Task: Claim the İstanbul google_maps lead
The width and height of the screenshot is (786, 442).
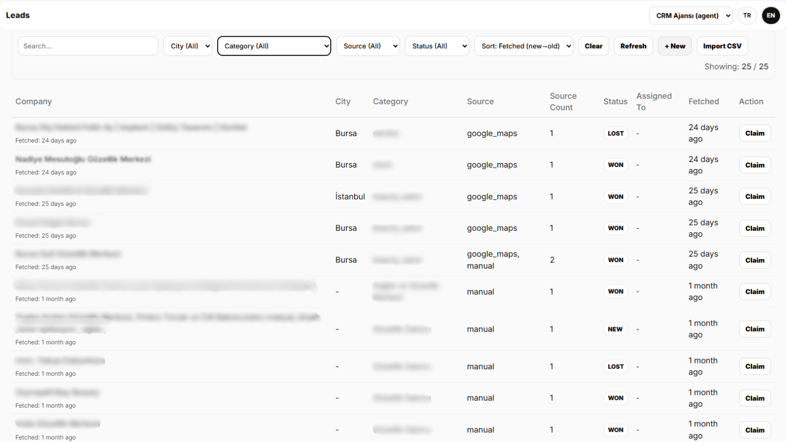Action: [755, 197]
